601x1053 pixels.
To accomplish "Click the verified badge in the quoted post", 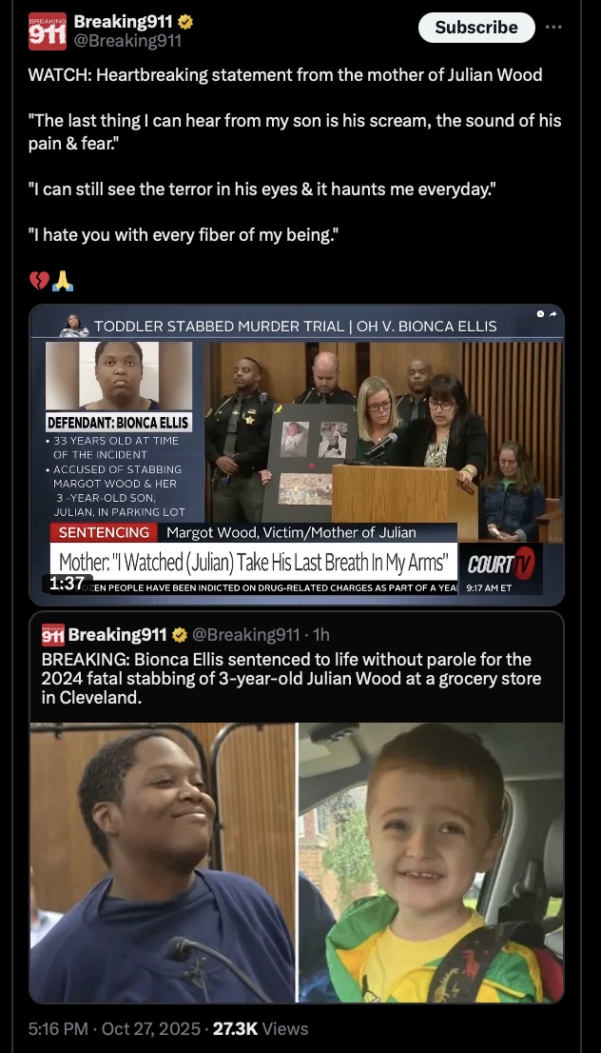I will click(x=179, y=635).
